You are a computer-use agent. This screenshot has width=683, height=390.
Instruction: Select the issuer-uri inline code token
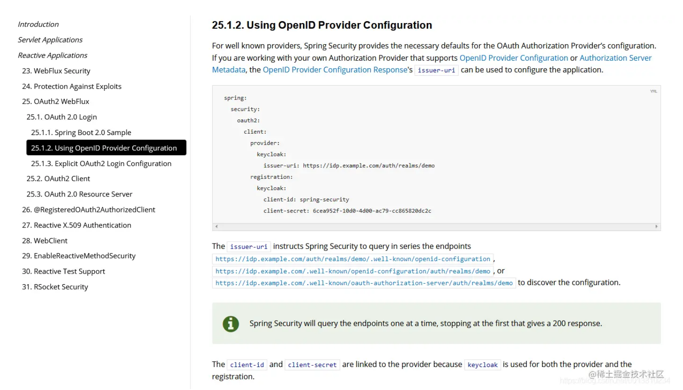436,70
